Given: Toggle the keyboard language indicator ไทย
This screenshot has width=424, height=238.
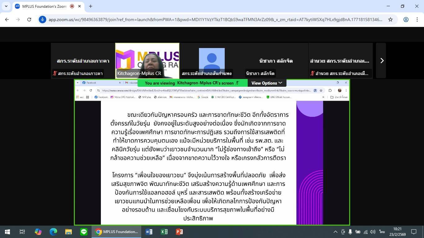Looking at the screenshot, I should [382, 232].
